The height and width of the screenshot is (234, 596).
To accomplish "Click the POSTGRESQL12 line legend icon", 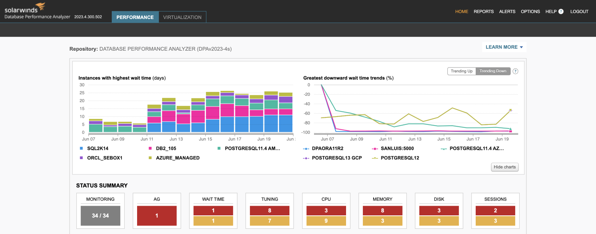I will click(375, 158).
